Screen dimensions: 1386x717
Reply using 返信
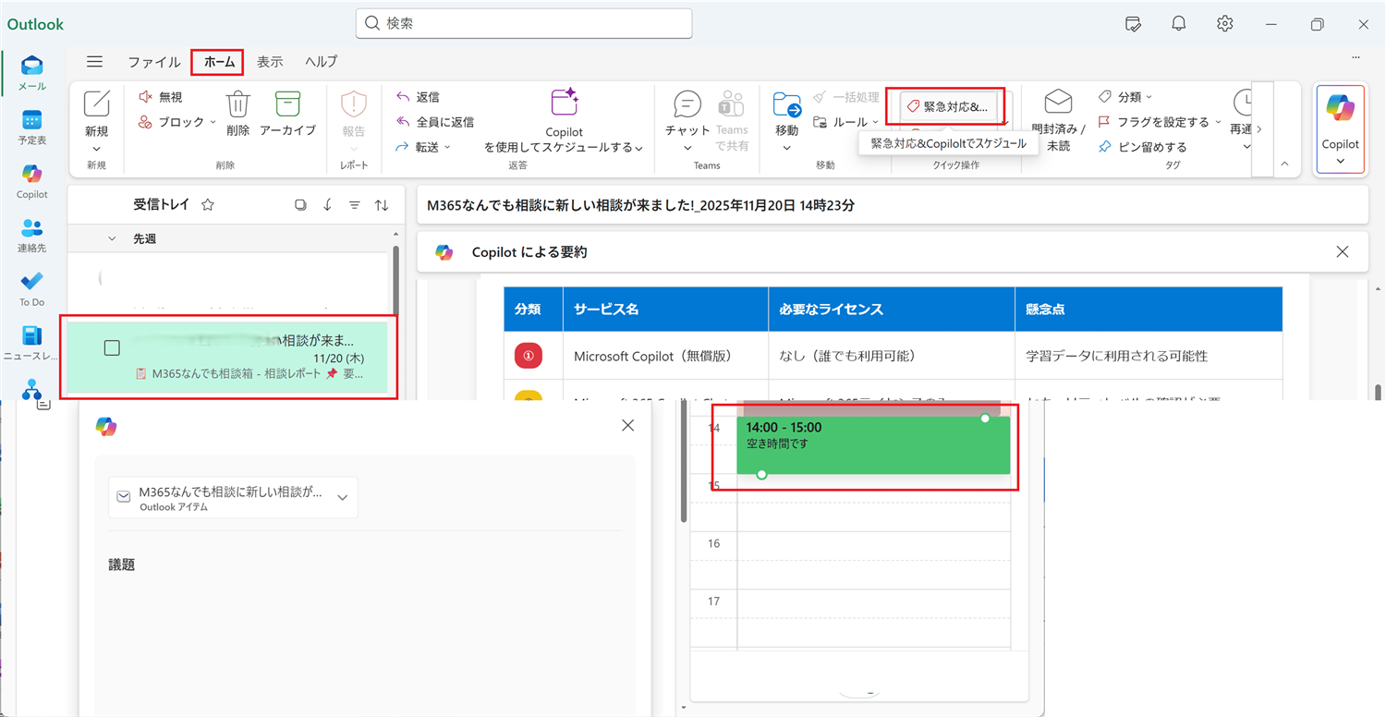point(418,97)
